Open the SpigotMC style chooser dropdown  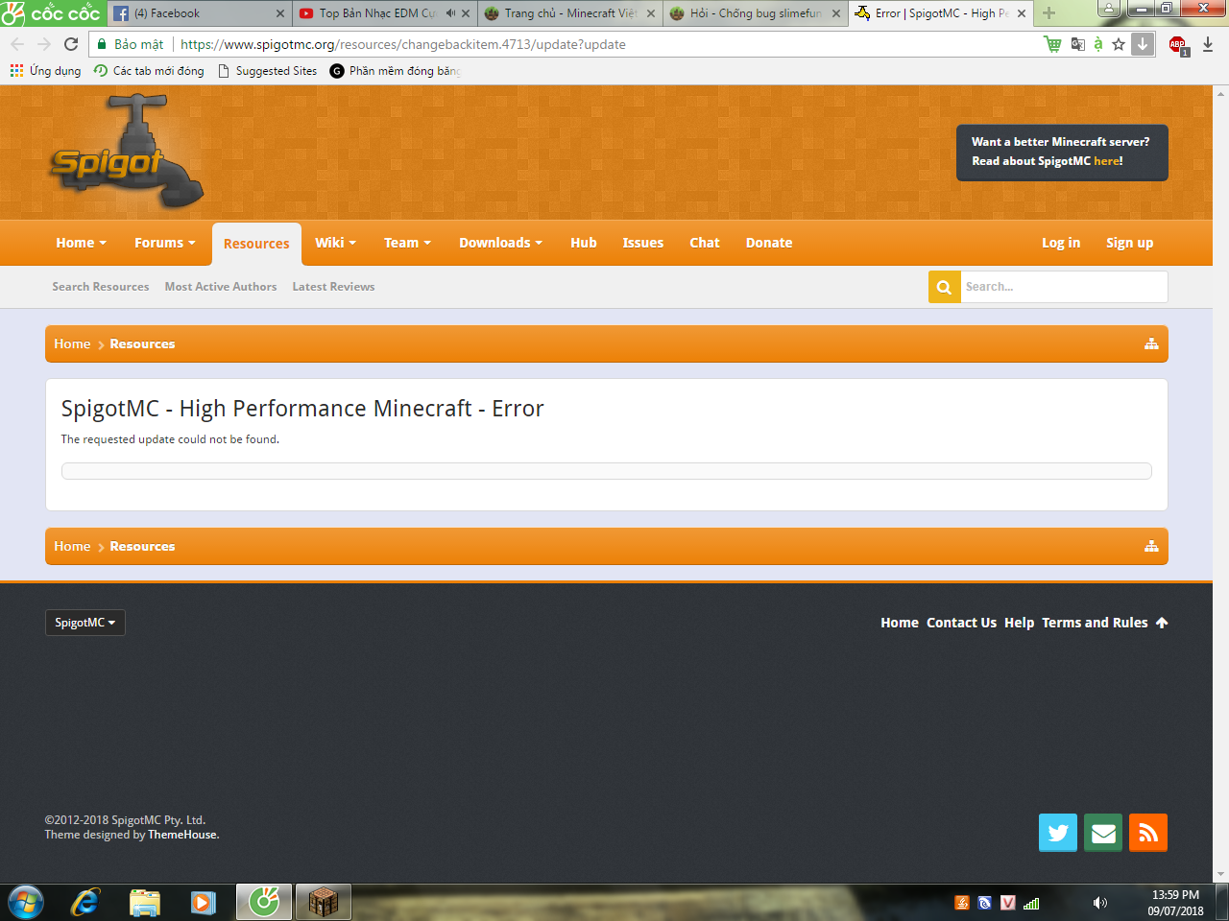click(x=84, y=623)
